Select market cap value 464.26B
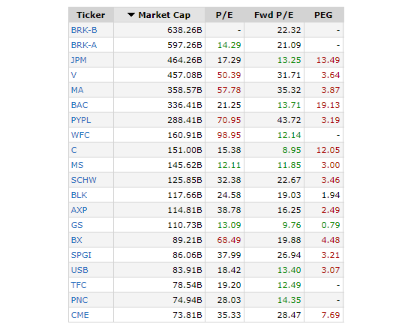 click(184, 60)
